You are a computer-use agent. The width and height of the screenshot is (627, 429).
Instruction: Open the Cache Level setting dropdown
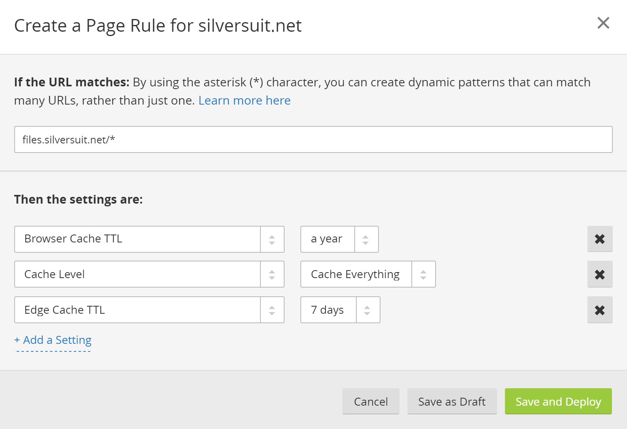[x=137, y=274]
